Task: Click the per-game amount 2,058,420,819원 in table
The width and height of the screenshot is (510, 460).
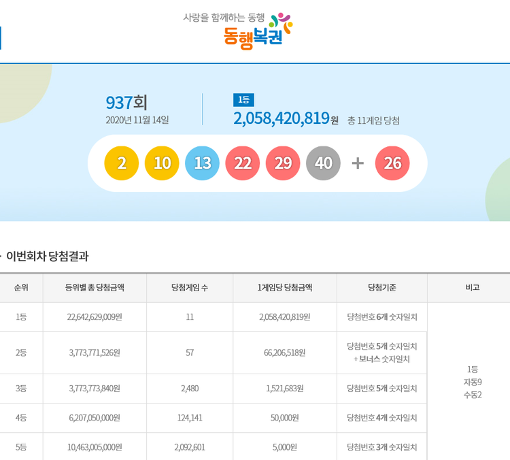Action: click(285, 316)
